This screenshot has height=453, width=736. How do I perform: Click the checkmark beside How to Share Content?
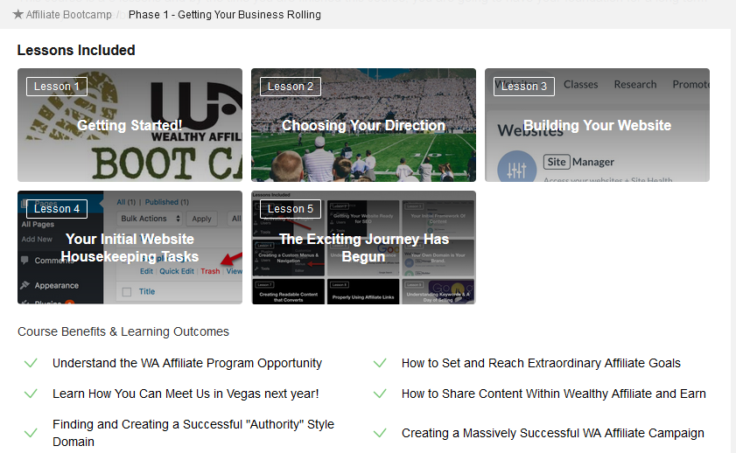380,394
